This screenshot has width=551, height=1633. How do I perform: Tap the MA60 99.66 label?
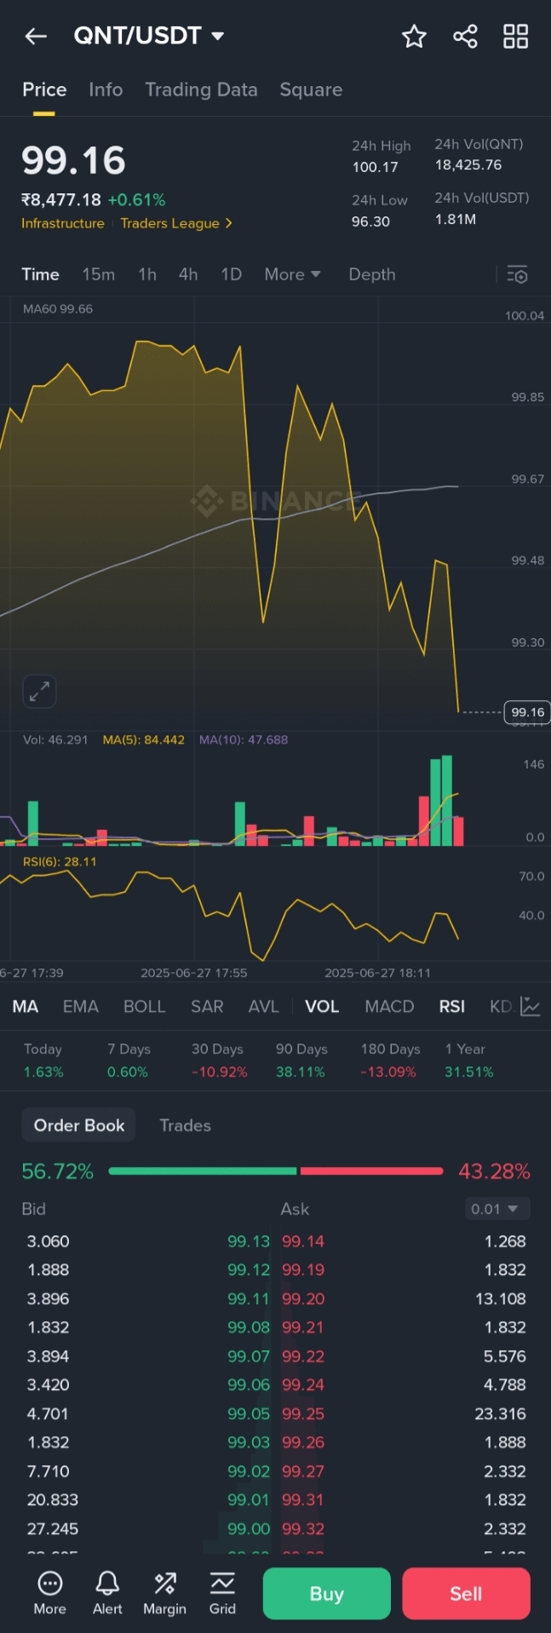[x=58, y=308]
